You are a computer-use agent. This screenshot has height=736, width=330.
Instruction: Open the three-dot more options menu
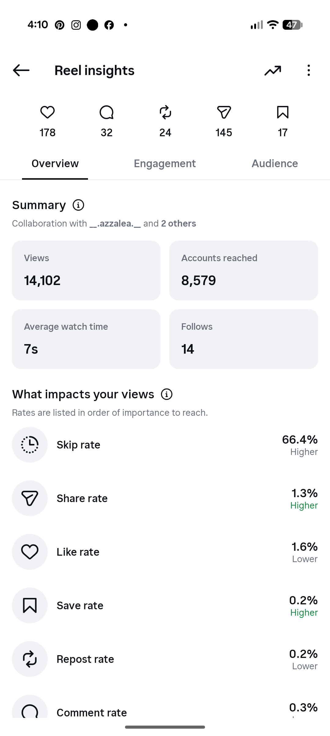pos(309,70)
